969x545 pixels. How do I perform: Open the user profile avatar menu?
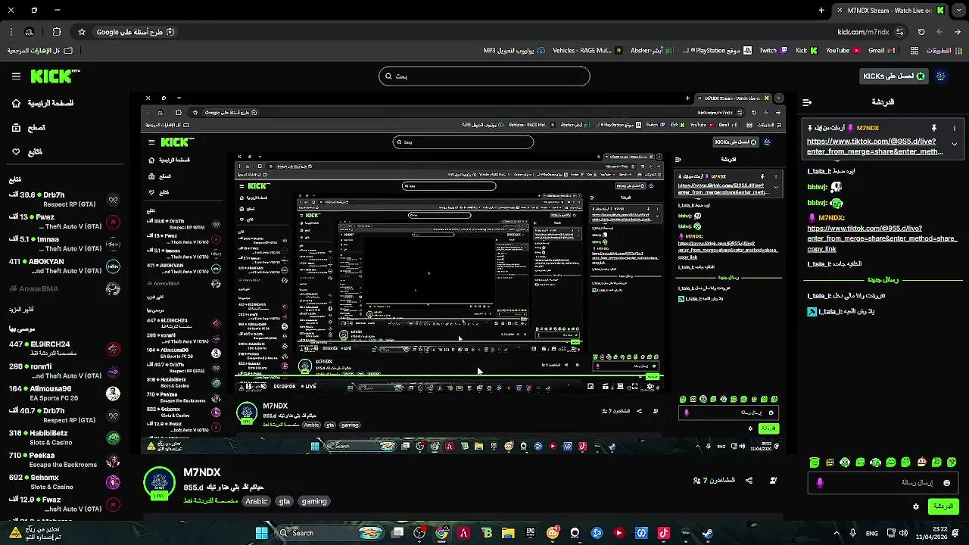tap(941, 76)
